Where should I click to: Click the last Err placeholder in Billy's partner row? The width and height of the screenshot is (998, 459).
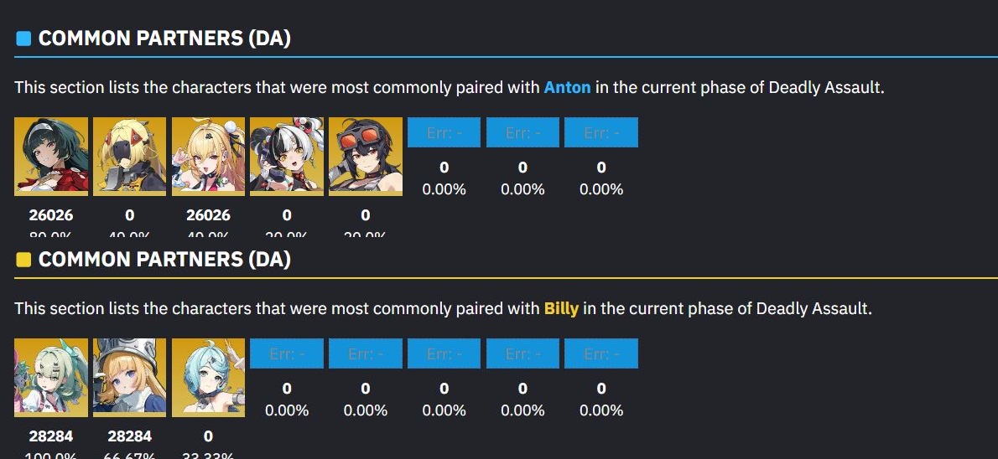[x=601, y=353]
